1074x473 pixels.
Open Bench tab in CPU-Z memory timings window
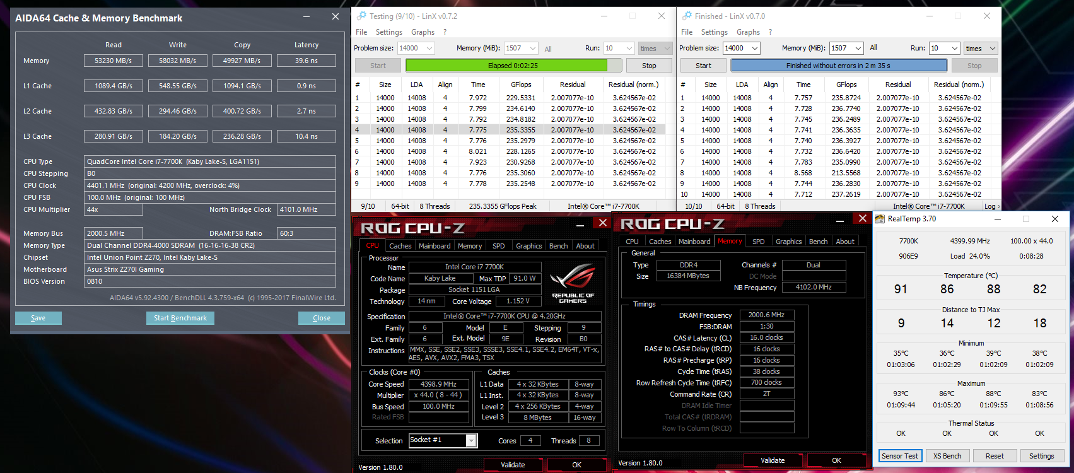point(818,242)
